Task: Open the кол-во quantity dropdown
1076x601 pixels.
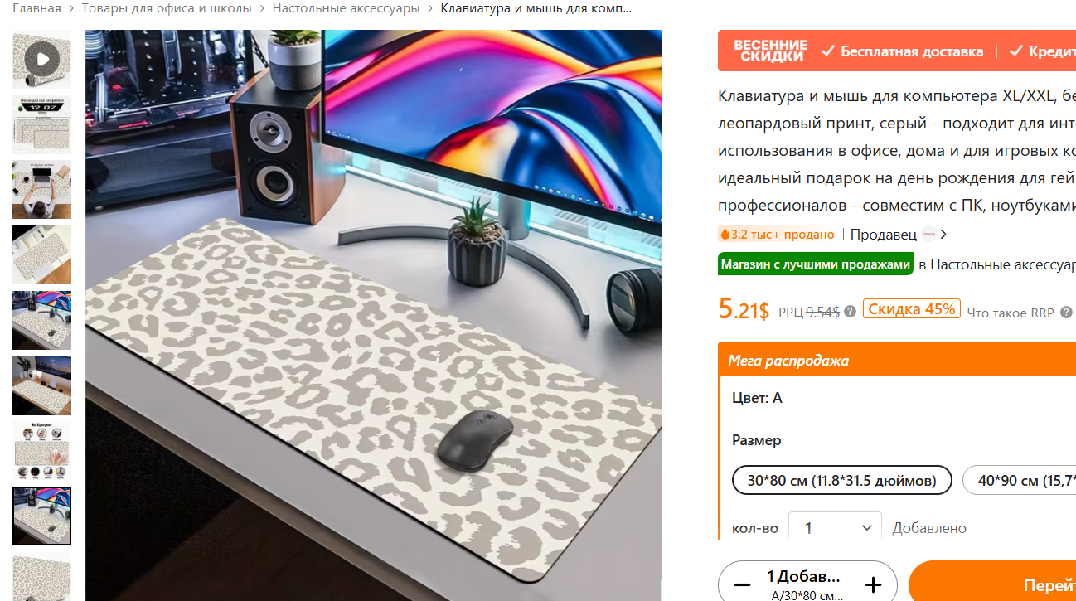Action: (835, 527)
